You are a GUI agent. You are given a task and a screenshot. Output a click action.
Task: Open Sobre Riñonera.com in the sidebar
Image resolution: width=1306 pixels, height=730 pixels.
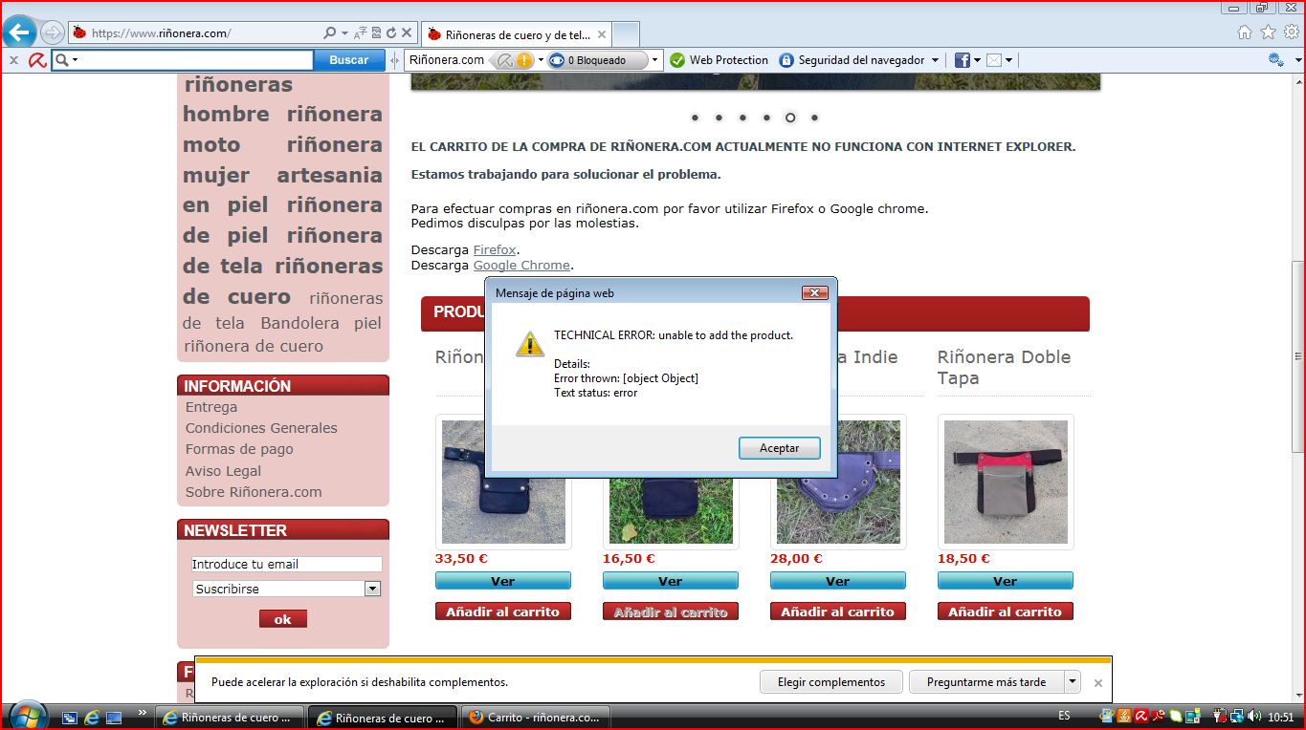click(254, 492)
